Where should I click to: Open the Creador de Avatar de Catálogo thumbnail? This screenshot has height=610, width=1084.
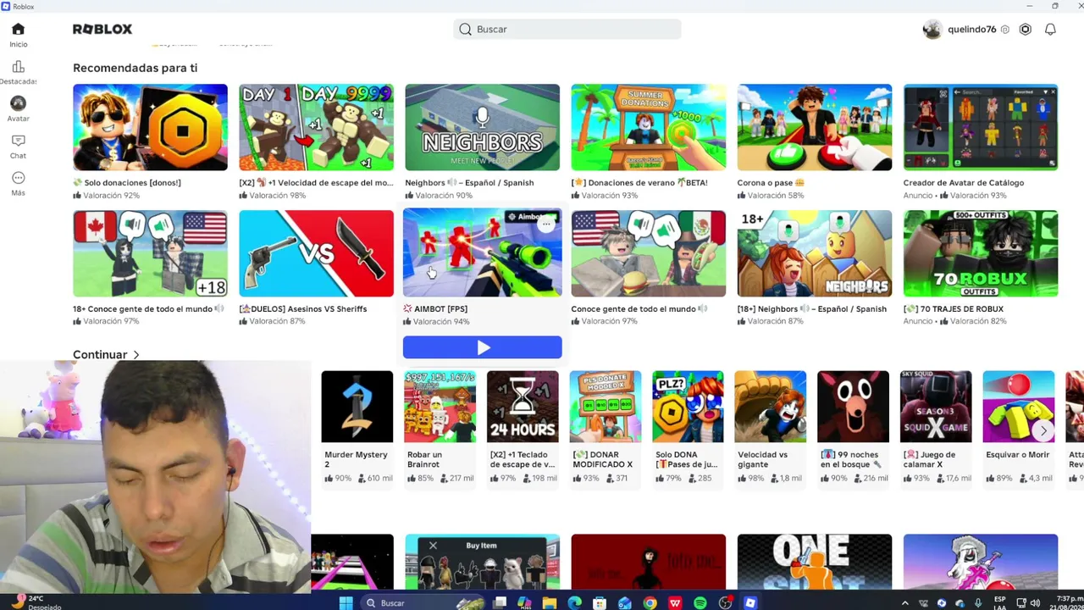980,127
